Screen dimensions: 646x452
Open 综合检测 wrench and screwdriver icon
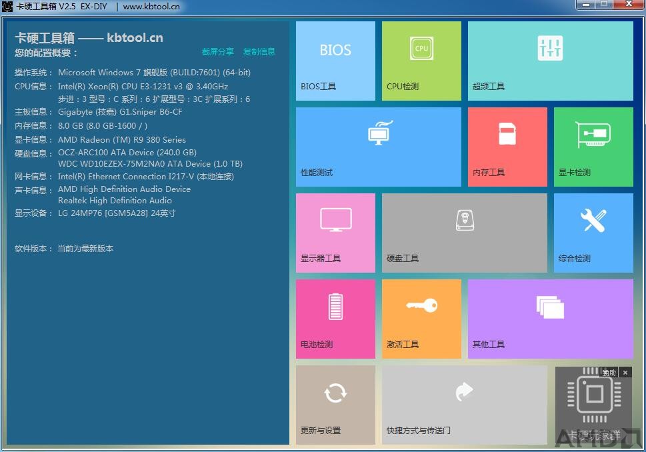coord(593,221)
